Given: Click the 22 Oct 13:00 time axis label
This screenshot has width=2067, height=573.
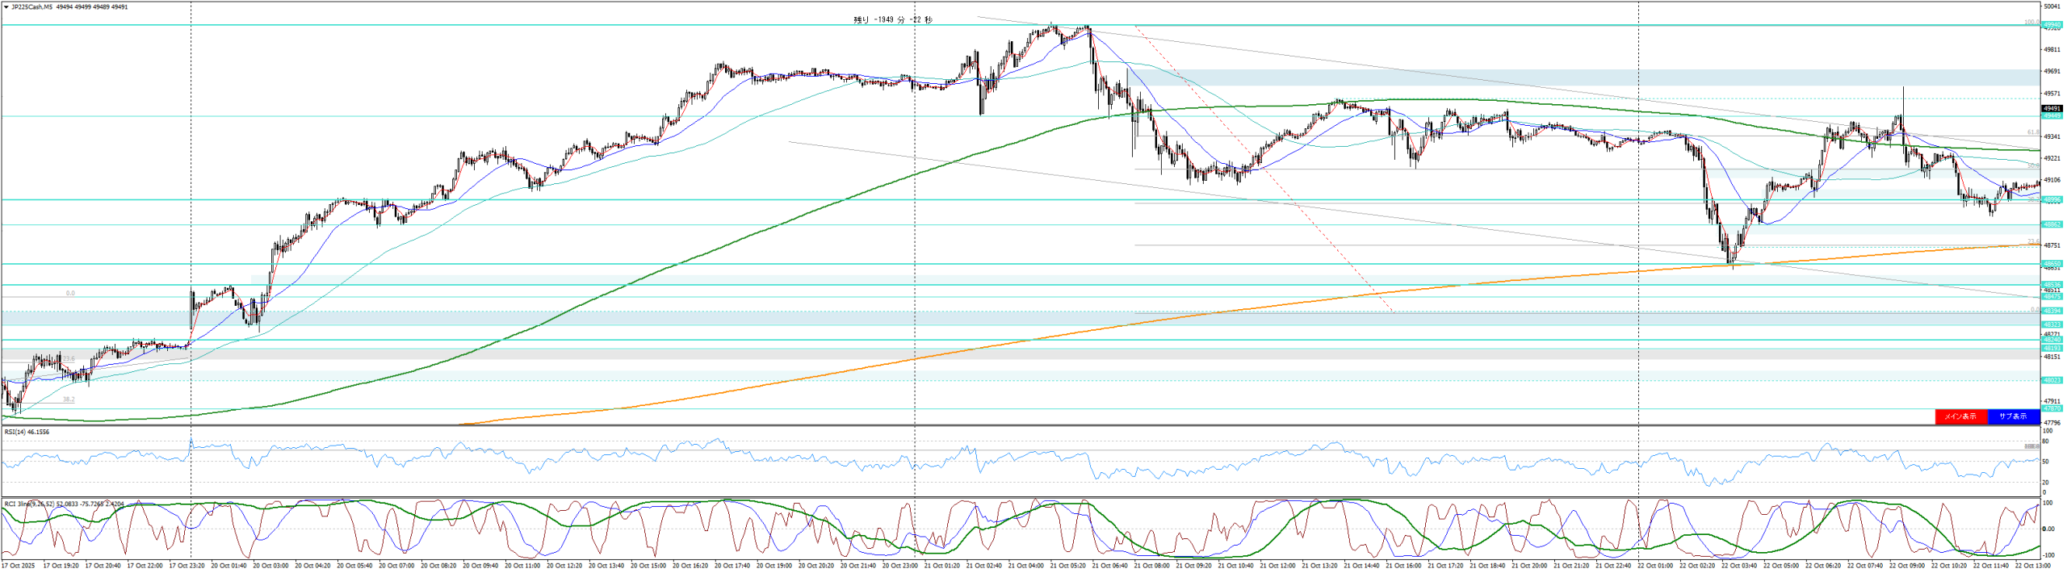Looking at the screenshot, I should (x=2032, y=566).
